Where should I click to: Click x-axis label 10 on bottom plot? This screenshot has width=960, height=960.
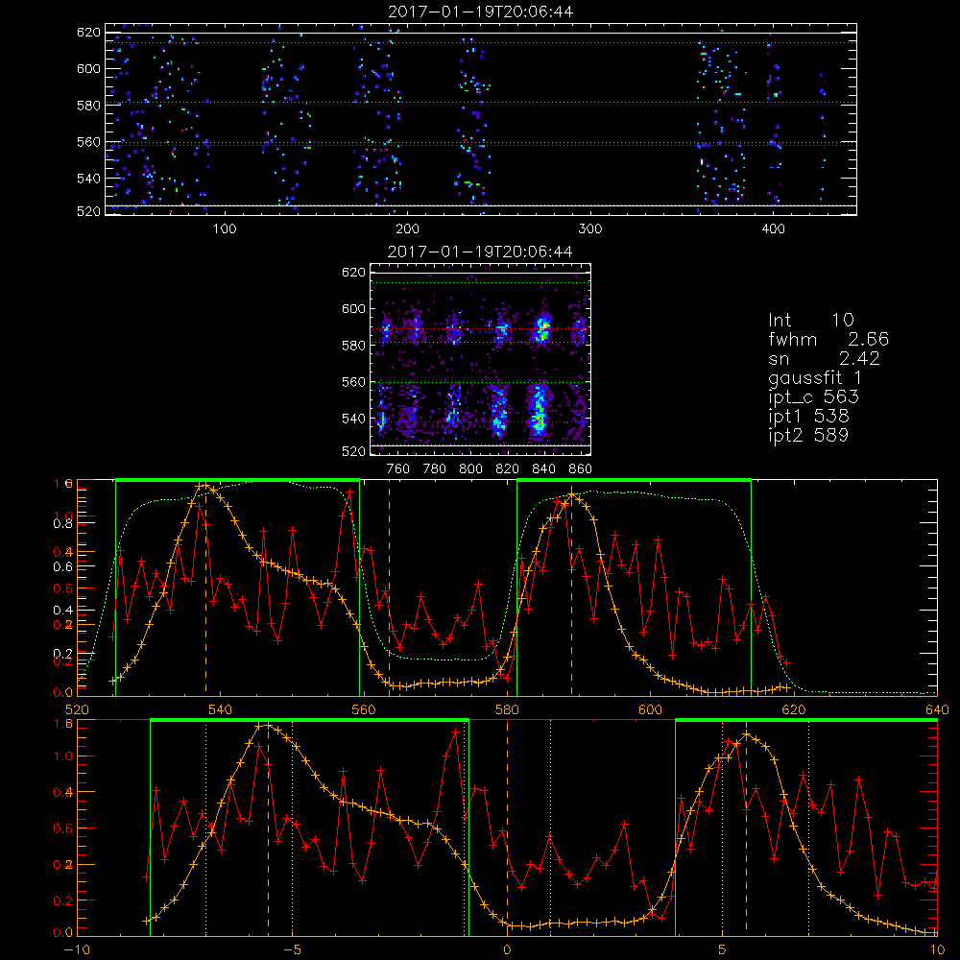[937, 950]
